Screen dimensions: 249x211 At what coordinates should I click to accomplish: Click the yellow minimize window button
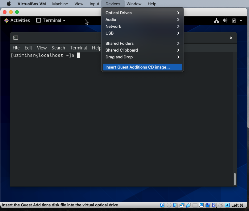tap(11, 12)
